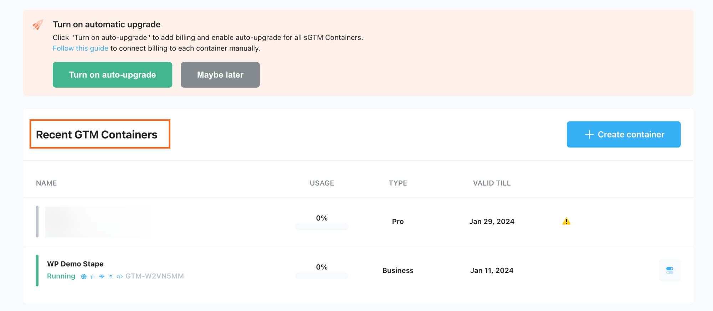Click the yellow warning icon on the Pro row
The height and width of the screenshot is (311, 713).
pyautogui.click(x=566, y=221)
